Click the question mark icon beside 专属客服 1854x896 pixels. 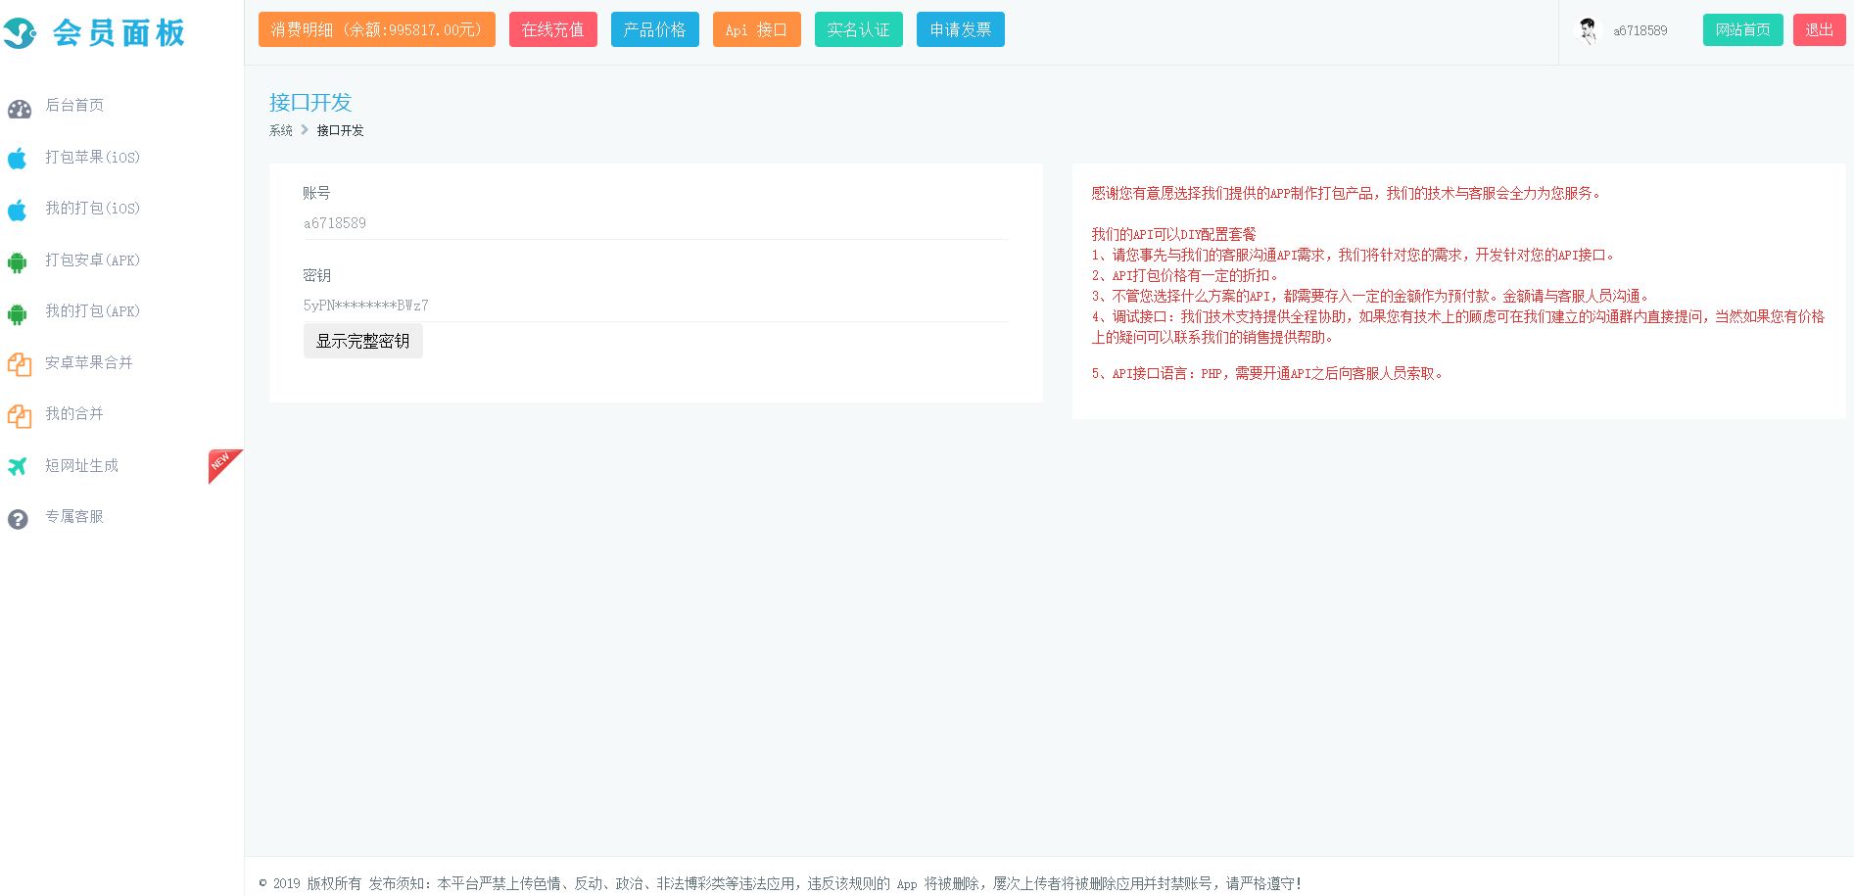[x=18, y=519]
